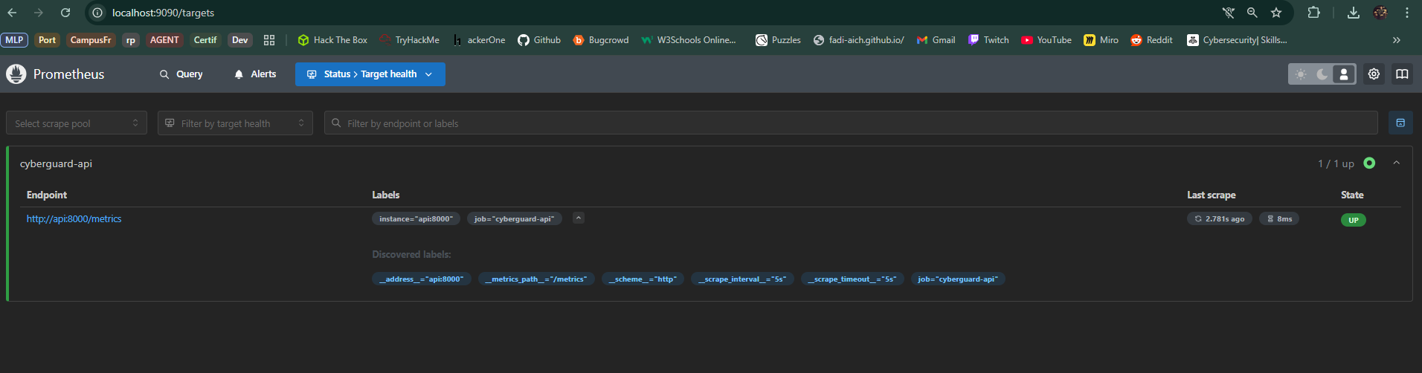The width and height of the screenshot is (1422, 373).
Task: Click the Prometheus flame logo
Action: tap(16, 74)
